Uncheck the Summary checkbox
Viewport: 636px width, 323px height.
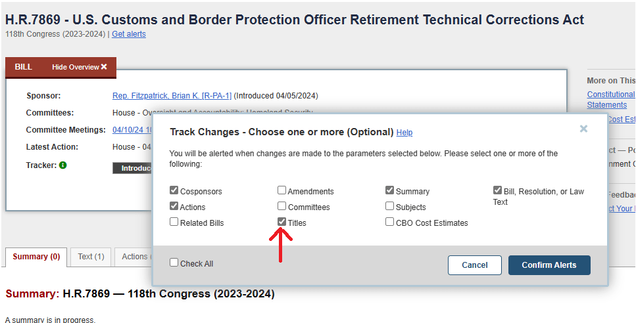coord(390,190)
